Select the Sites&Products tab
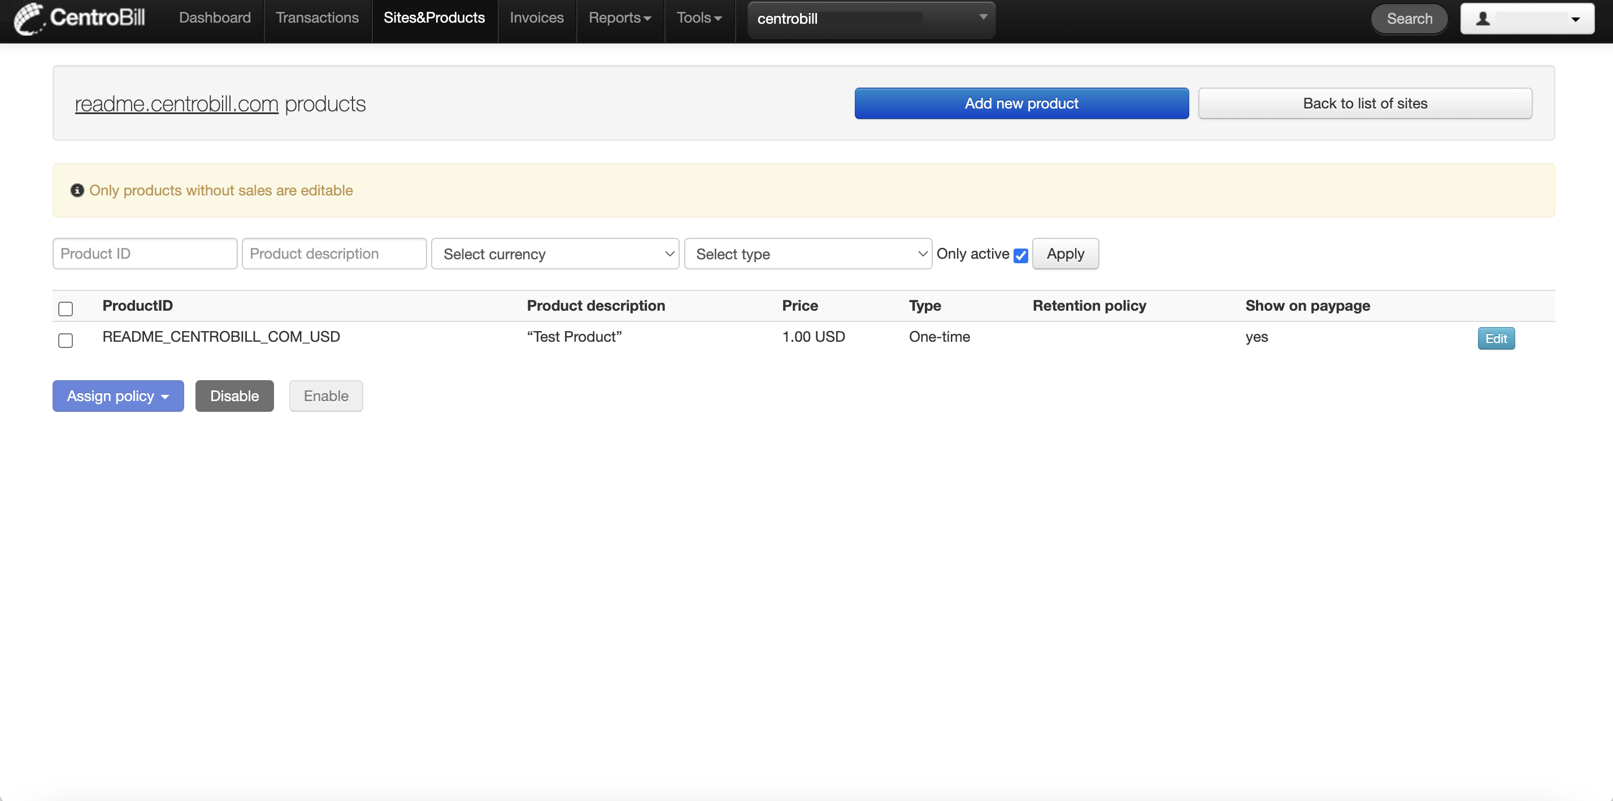The width and height of the screenshot is (1613, 801). (434, 18)
